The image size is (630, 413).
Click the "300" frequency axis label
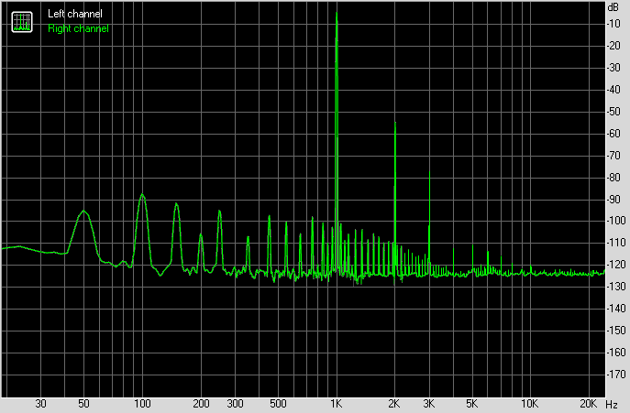[x=235, y=404]
